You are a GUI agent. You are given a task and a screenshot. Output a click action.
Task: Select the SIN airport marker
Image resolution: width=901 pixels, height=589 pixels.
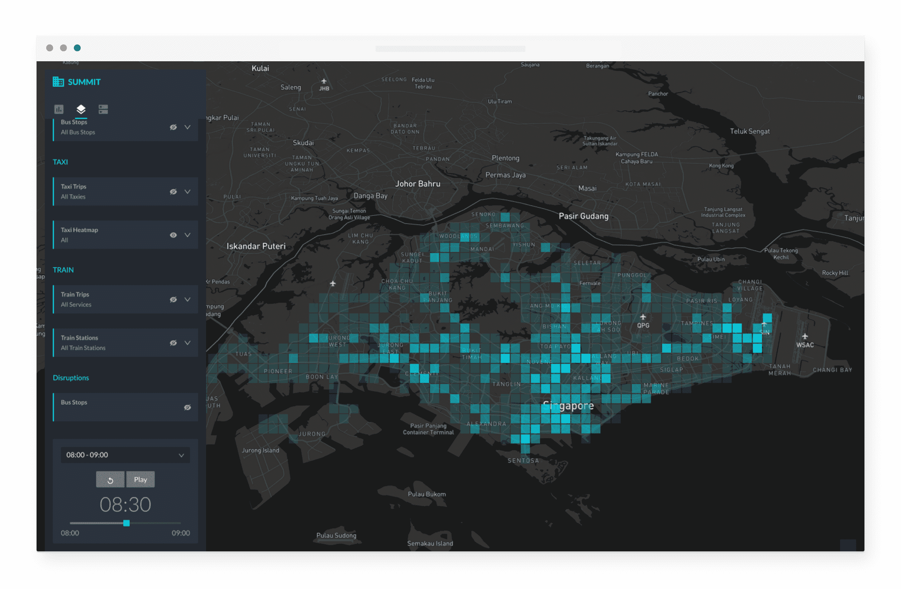tap(765, 324)
